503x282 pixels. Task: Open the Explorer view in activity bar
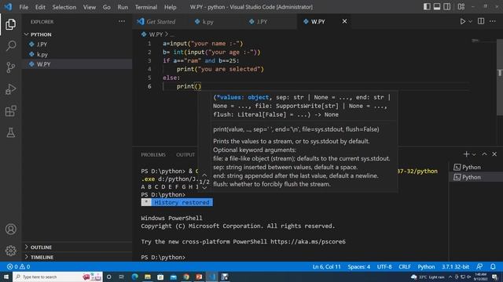(10, 24)
